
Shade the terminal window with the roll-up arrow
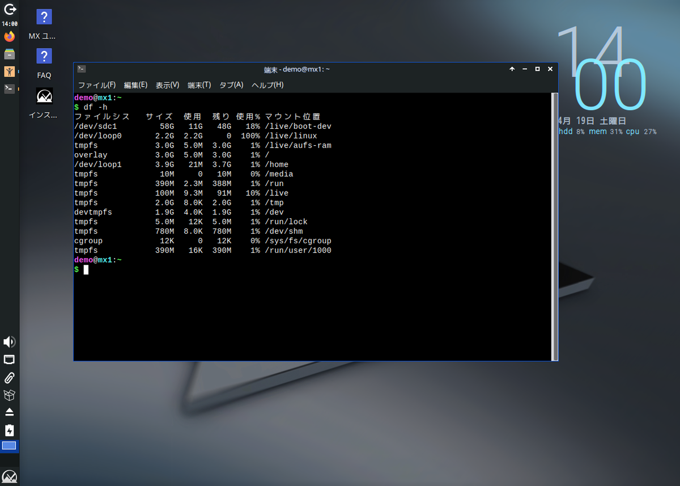click(512, 69)
